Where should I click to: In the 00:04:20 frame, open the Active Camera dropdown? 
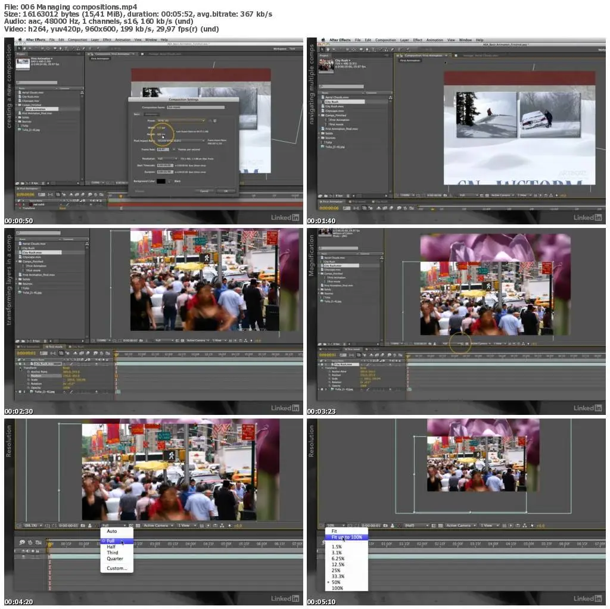158,526
